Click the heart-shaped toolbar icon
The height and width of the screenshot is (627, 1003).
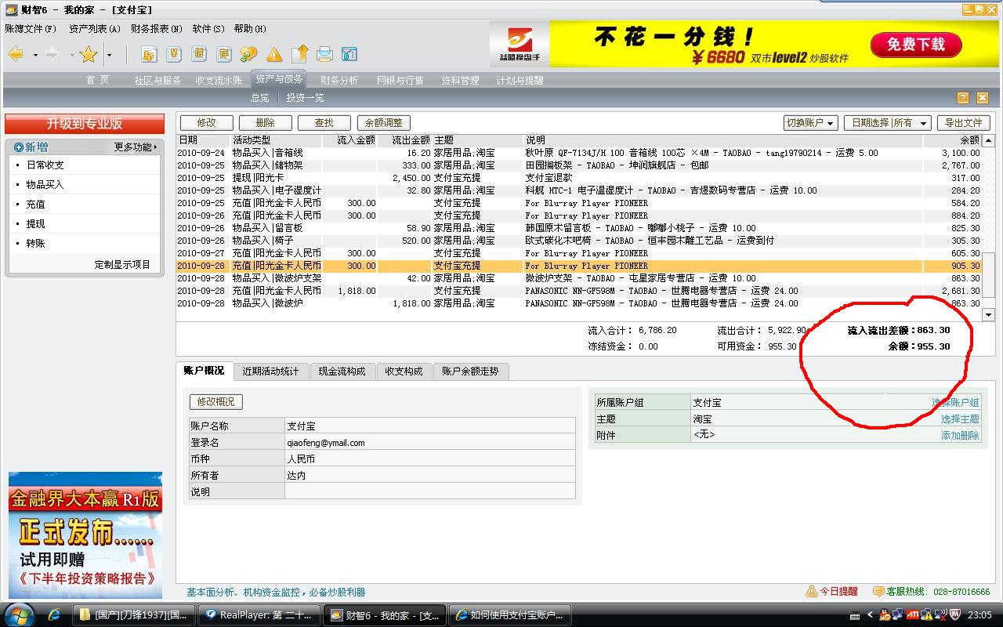pyautogui.click(x=248, y=54)
